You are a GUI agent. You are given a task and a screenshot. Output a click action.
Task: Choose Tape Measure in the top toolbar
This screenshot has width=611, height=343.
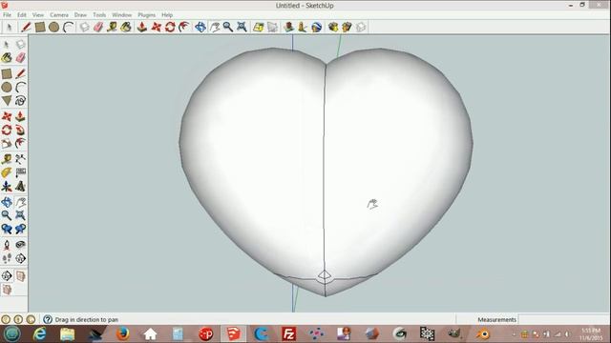[x=113, y=27]
